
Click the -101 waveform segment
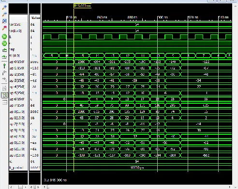(x=97, y=68)
